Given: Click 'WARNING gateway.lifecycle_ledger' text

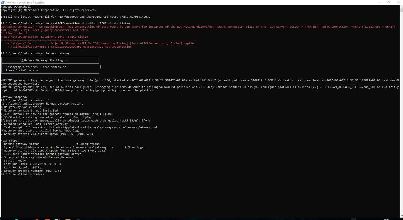Looking at the screenshot, I should tap(28, 80).
